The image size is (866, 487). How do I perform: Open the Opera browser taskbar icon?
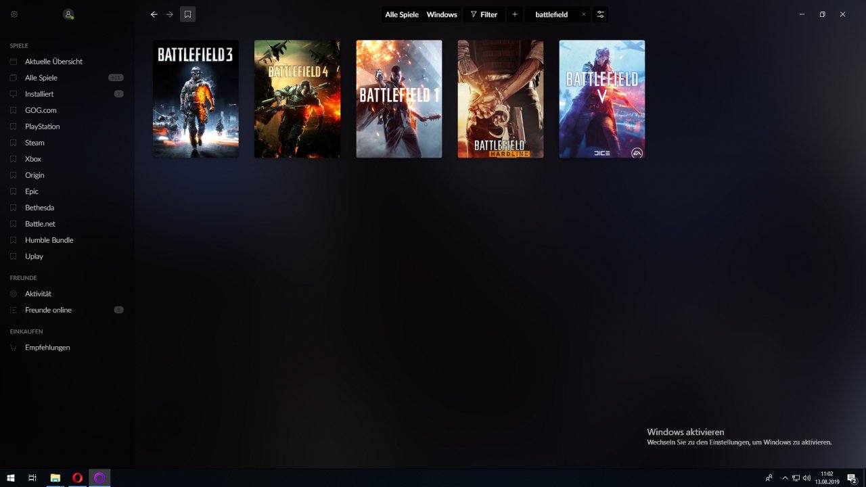77,478
